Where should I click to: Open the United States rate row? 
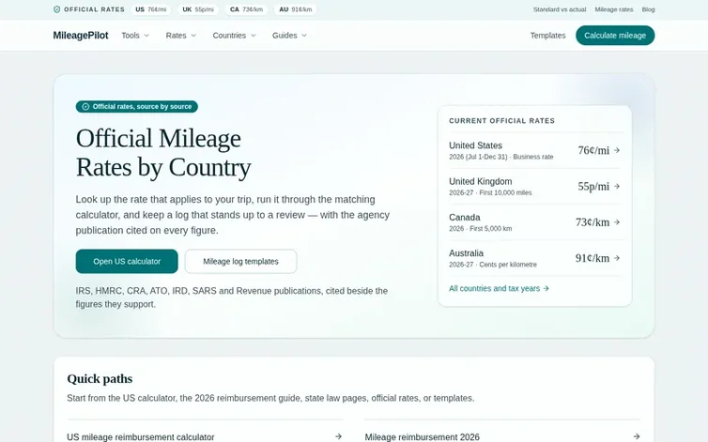[x=534, y=150]
